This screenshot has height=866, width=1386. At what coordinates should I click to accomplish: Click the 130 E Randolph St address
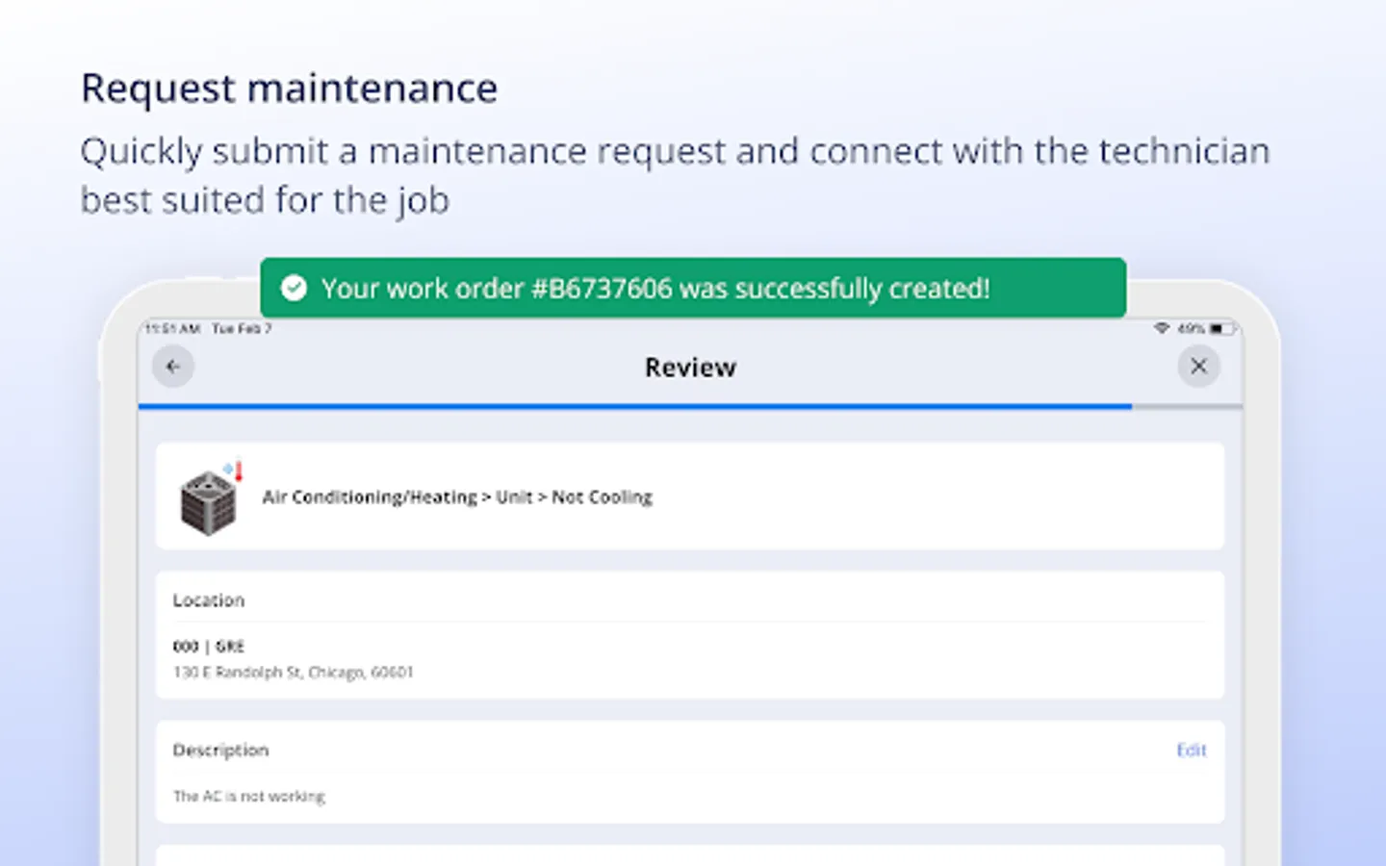coord(294,673)
